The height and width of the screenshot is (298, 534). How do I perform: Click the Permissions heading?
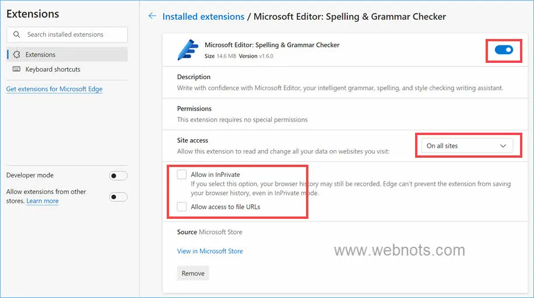(x=194, y=108)
